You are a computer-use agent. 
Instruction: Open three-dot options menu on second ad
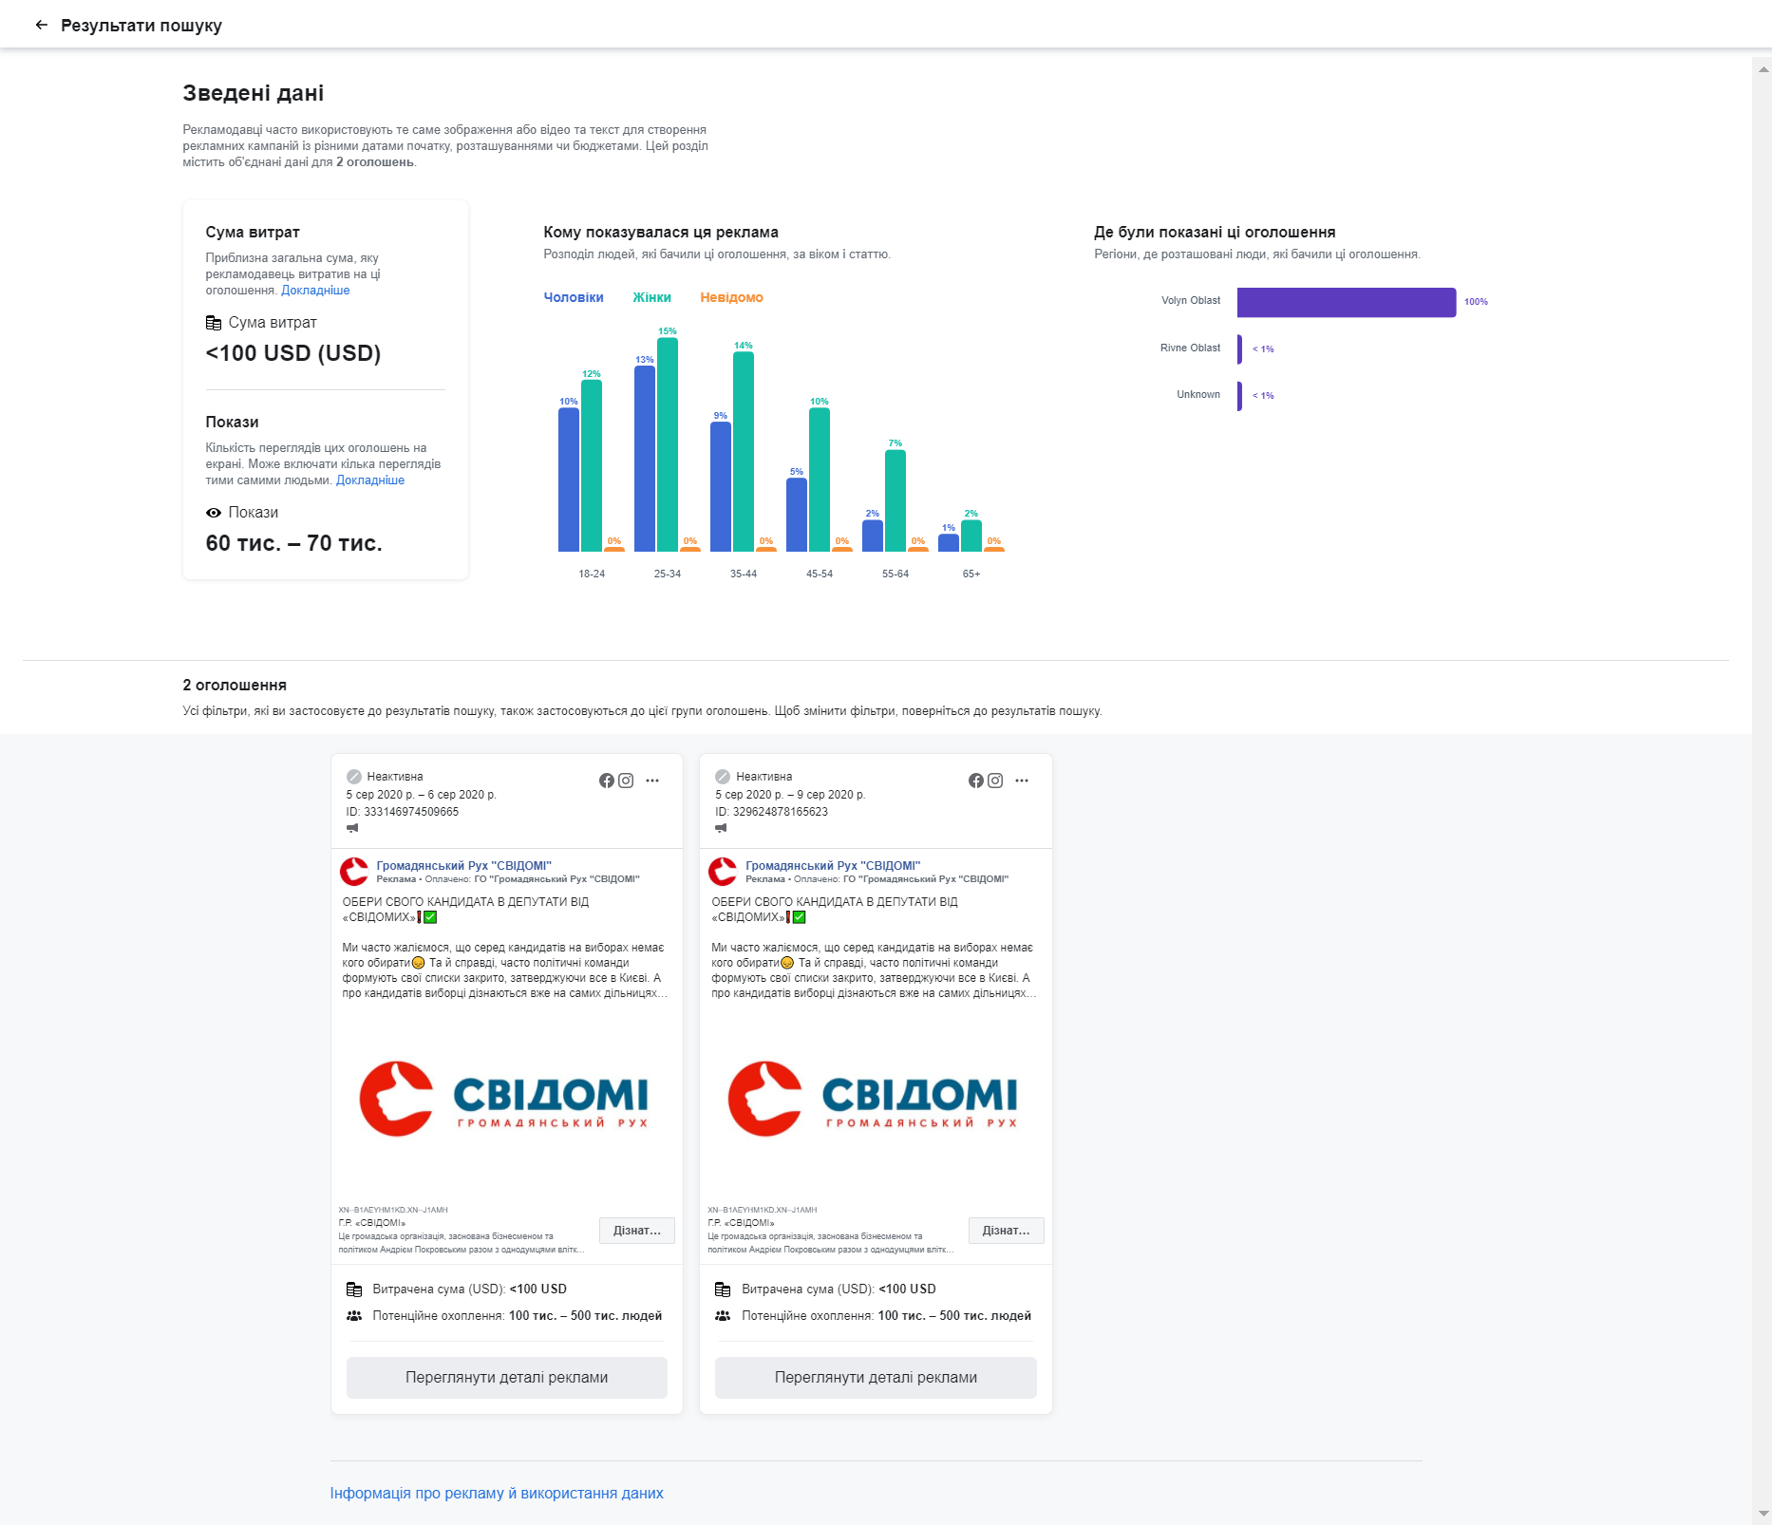1022,781
